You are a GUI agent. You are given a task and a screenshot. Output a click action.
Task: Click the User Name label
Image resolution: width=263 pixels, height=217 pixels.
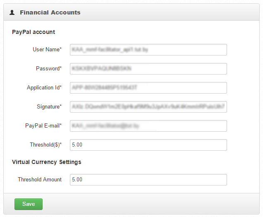pos(47,50)
